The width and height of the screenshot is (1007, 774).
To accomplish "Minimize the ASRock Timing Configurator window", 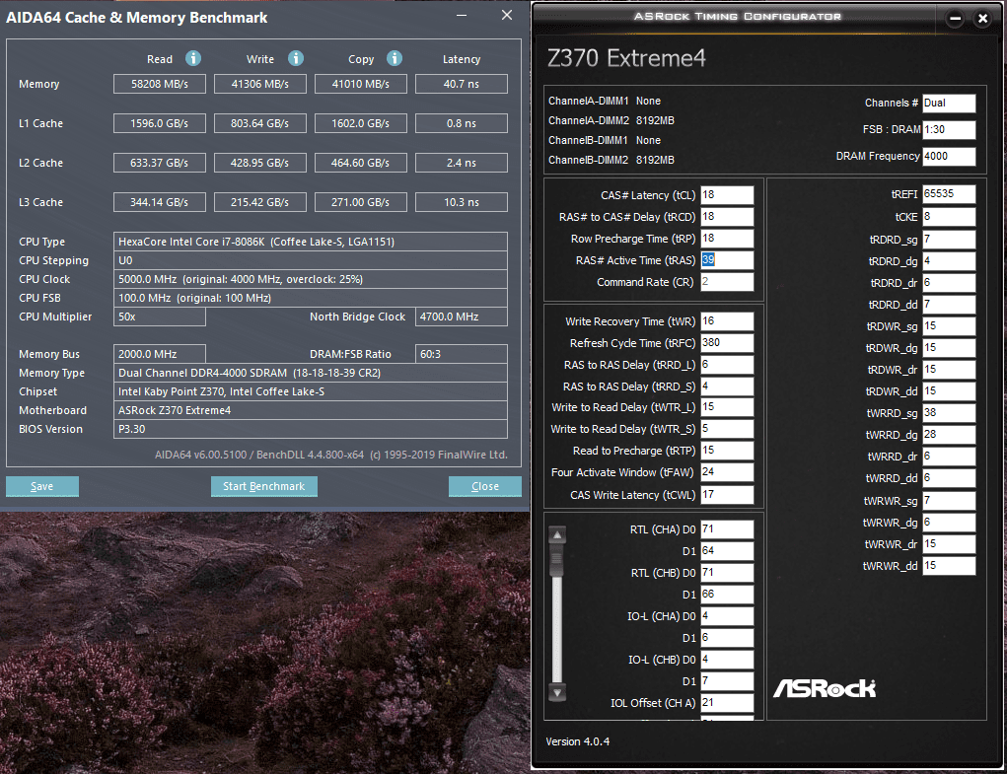I will pyautogui.click(x=955, y=19).
